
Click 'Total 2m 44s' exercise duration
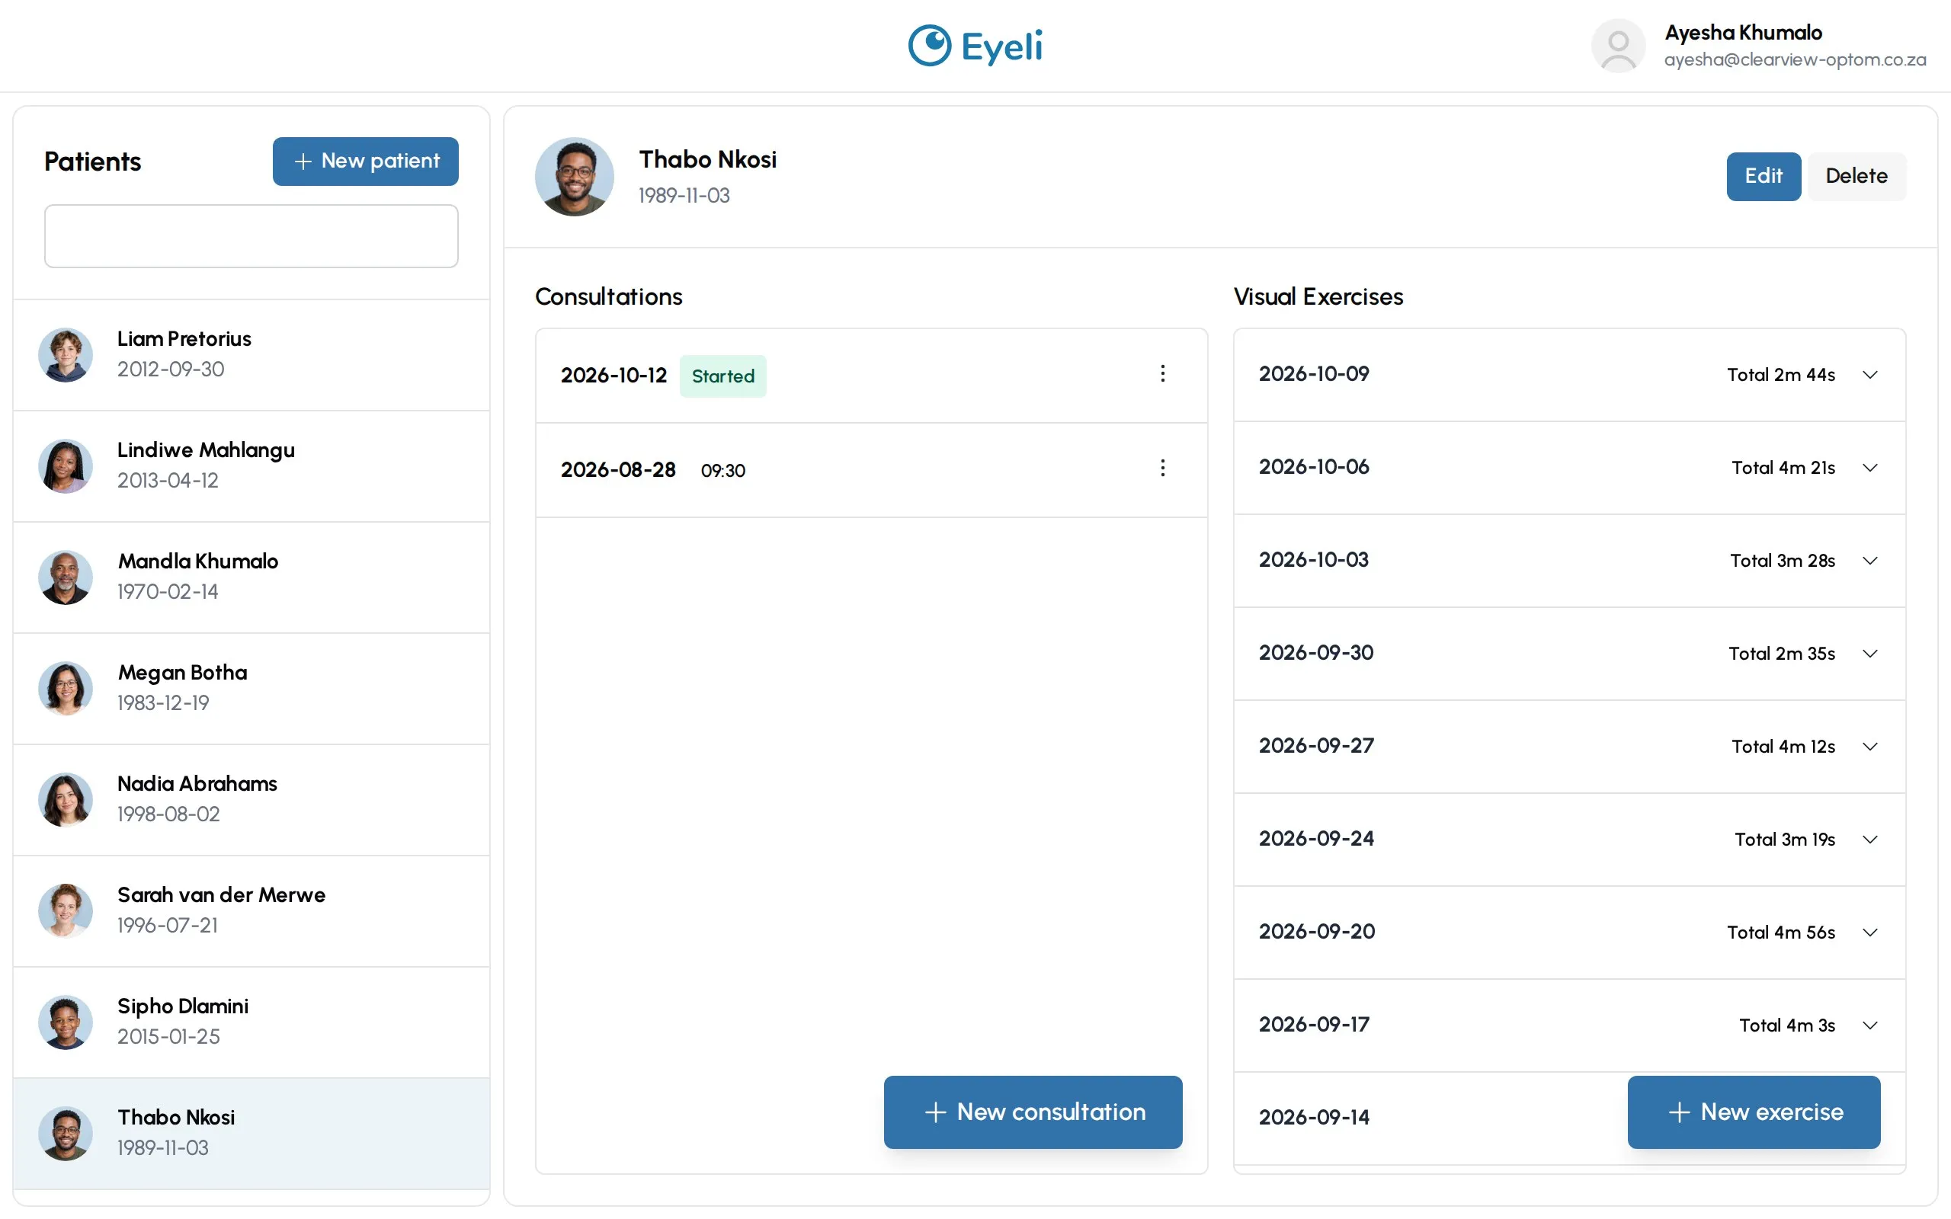click(x=1781, y=374)
